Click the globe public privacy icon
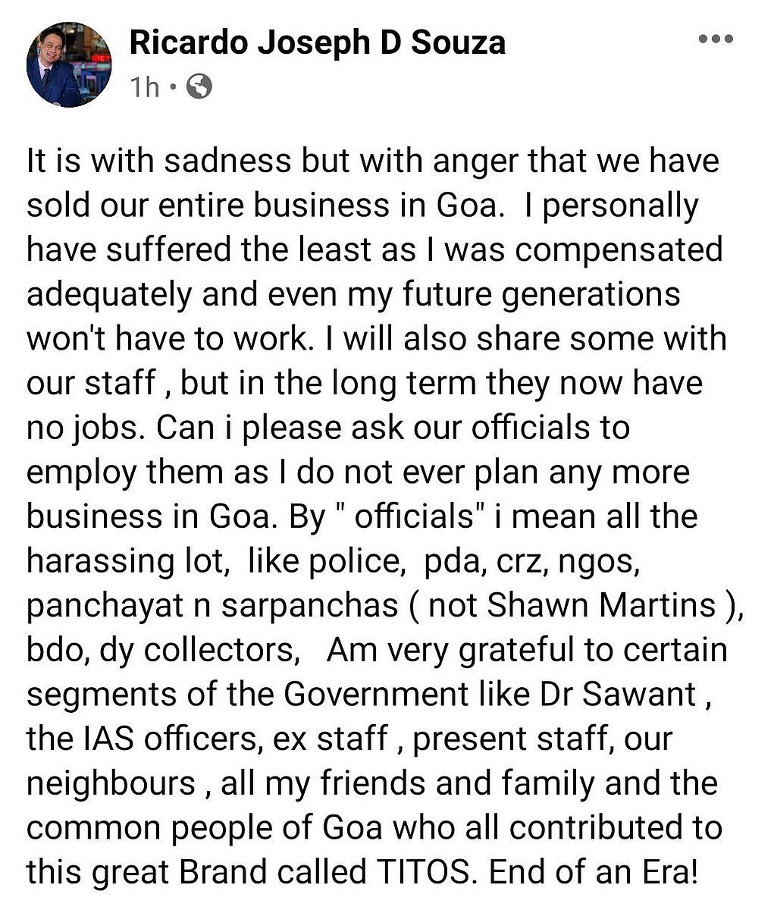774x910 pixels. 199,87
